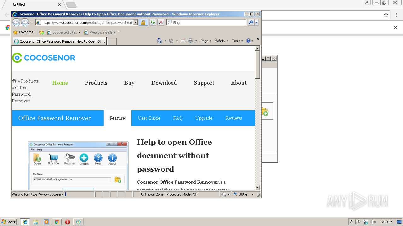Switch to the User Guide tab
This screenshot has height=226, width=403.
pyautogui.click(x=149, y=118)
